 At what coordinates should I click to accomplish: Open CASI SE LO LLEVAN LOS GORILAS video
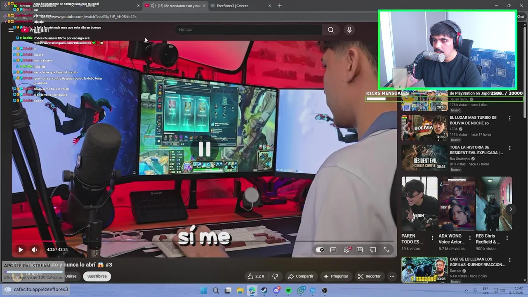click(477, 262)
